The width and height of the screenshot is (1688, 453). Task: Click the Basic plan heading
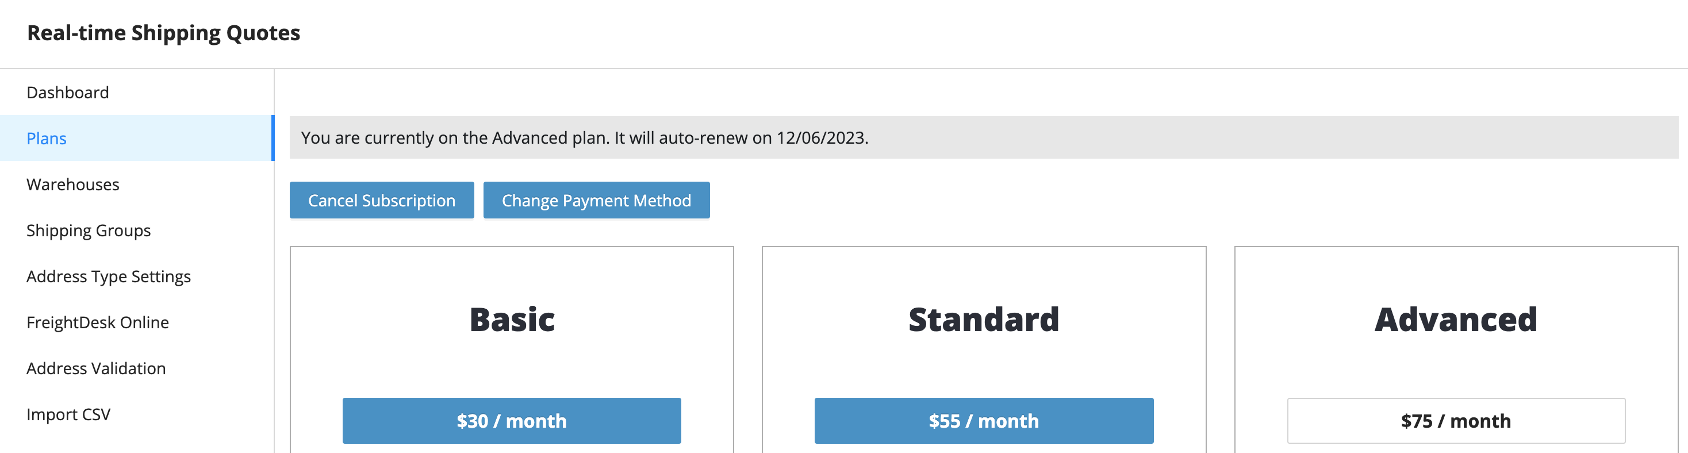512,319
